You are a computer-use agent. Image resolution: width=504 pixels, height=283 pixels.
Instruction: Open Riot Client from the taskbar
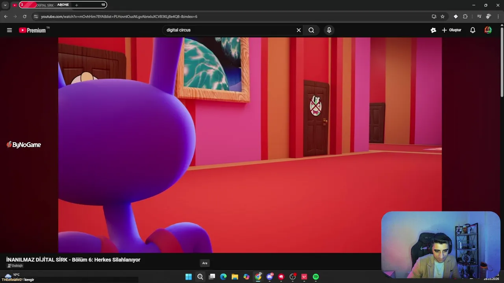pos(281,277)
